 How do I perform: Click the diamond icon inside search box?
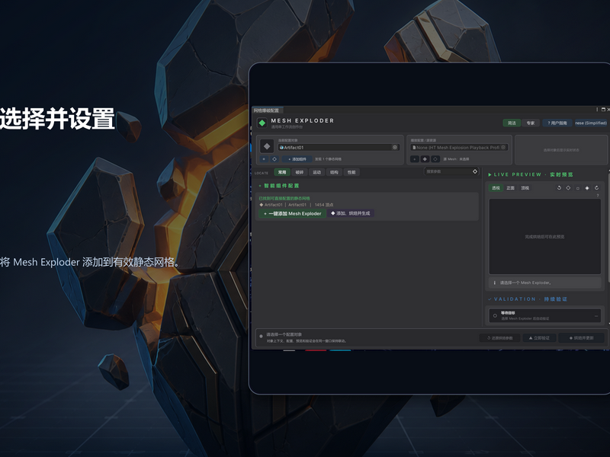coord(474,171)
